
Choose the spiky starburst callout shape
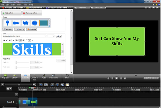[25, 23]
